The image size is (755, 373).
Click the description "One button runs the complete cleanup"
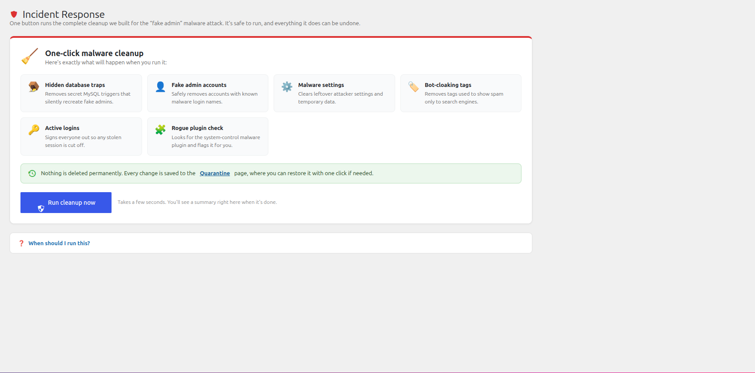[59, 23]
